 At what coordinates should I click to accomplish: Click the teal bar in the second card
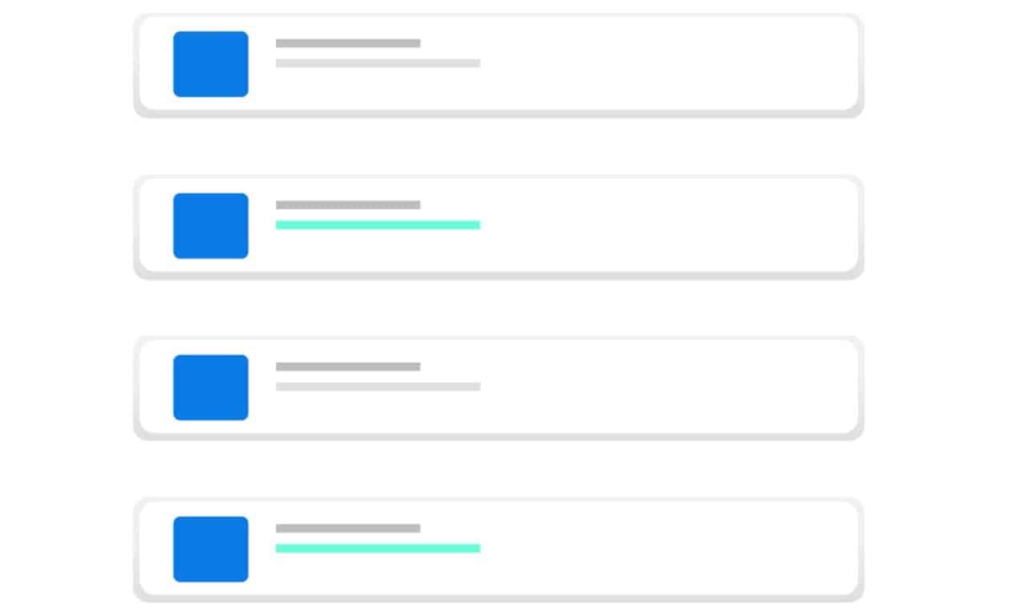coord(378,225)
